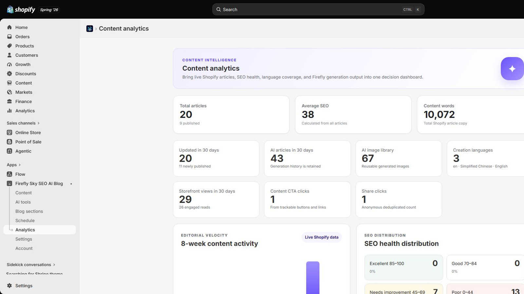
Task: Click the app icon in breadcrumb
Action: [x=89, y=28]
